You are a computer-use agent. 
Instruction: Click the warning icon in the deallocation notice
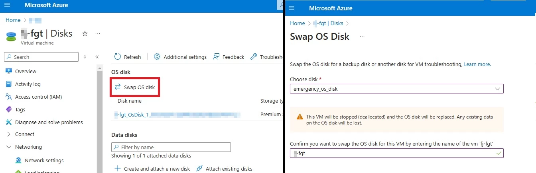click(x=300, y=117)
